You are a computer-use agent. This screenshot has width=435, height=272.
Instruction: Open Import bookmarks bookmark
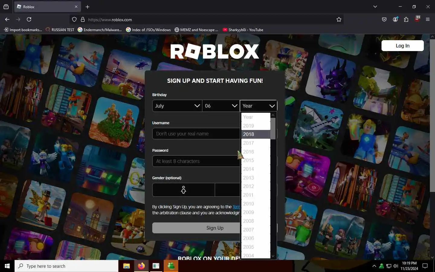(23, 30)
